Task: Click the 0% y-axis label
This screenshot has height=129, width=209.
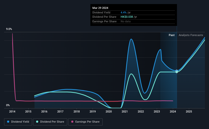Action: pos(8,105)
